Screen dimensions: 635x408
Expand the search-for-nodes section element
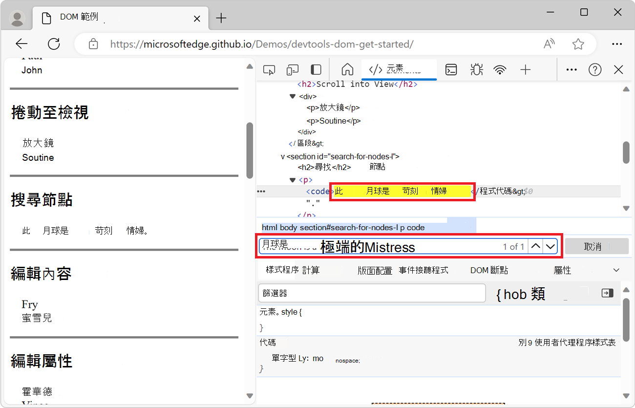(x=282, y=156)
